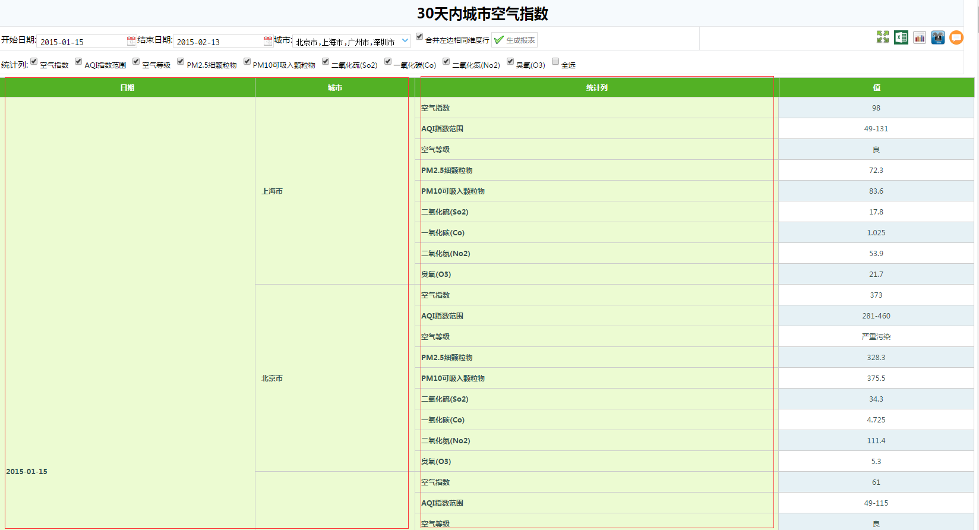The image size is (979, 530).
Task: Toggle the 合并左边相同维度行 checkbox
Action: [419, 37]
